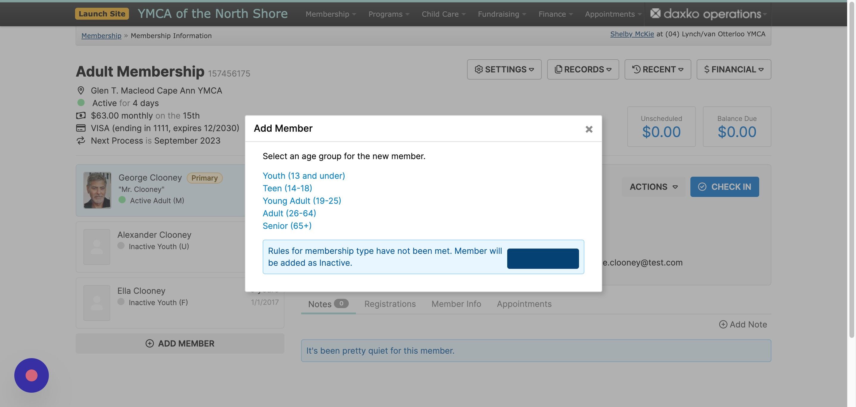Expand the daxko operations menu
Viewport: 856px width, 407px height.
[708, 14]
